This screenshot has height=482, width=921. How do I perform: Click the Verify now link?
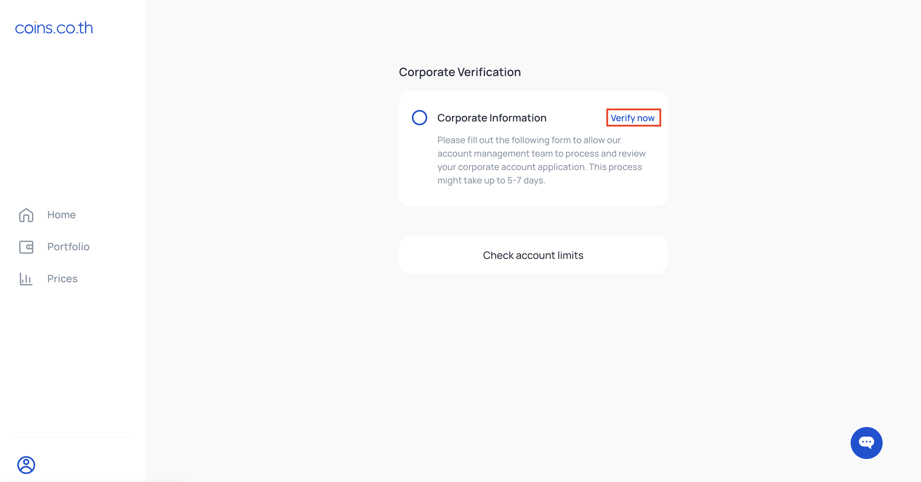pos(633,118)
